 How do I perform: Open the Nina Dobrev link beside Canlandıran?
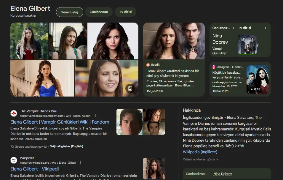223,174
